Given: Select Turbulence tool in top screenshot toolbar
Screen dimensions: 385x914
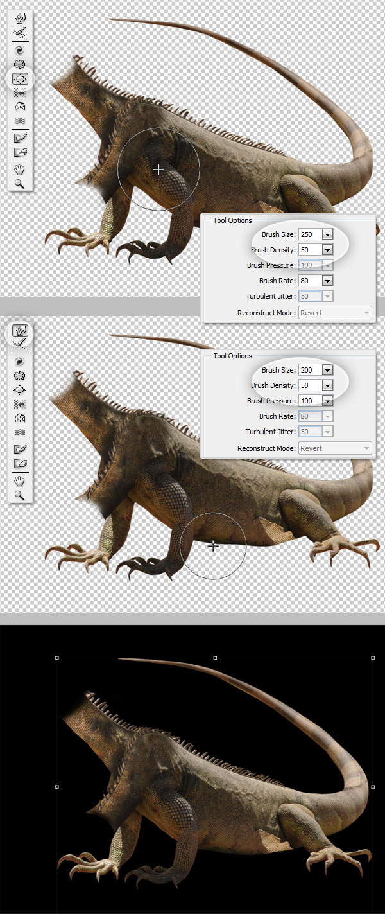Looking at the screenshot, I should [x=20, y=120].
